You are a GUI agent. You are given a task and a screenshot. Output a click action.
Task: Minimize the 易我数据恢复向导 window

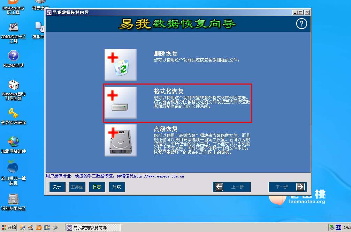click(295, 13)
